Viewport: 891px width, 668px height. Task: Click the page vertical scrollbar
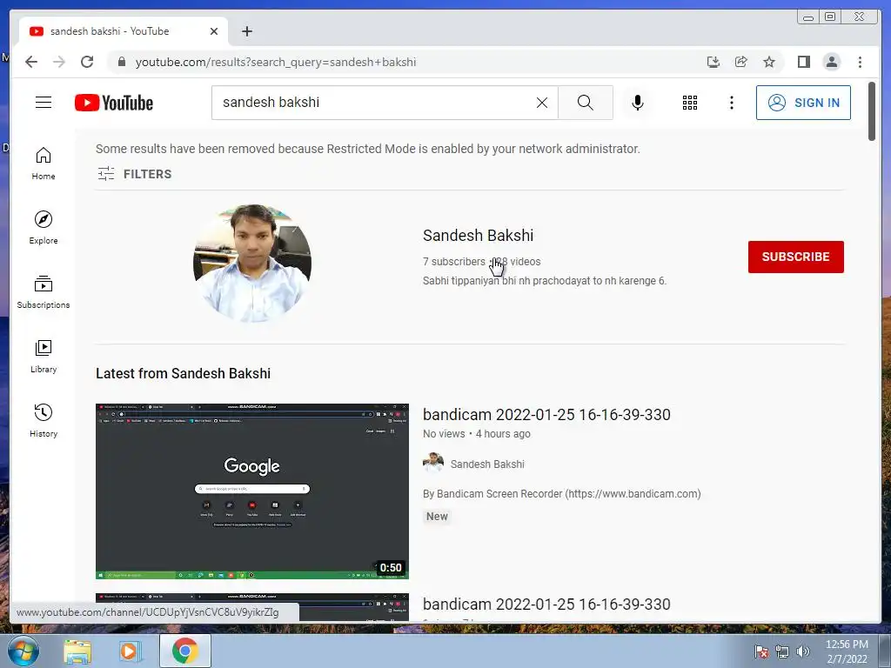click(872, 111)
